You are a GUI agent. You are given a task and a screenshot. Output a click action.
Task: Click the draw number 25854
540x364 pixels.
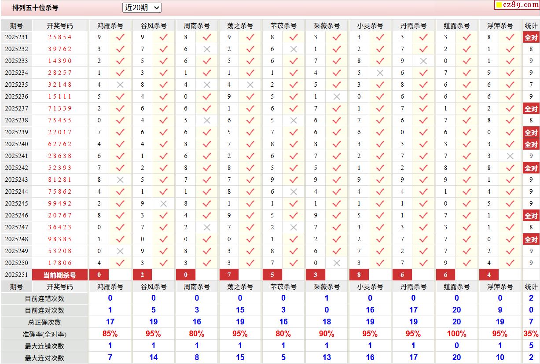pyautogui.click(x=60, y=37)
